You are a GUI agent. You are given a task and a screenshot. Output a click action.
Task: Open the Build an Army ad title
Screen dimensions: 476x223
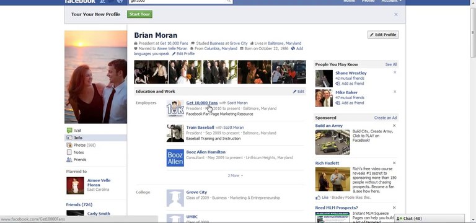(328, 126)
